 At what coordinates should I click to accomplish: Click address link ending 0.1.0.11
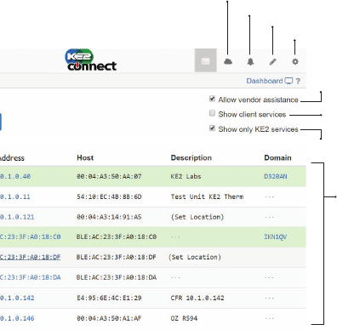[x=14, y=196]
